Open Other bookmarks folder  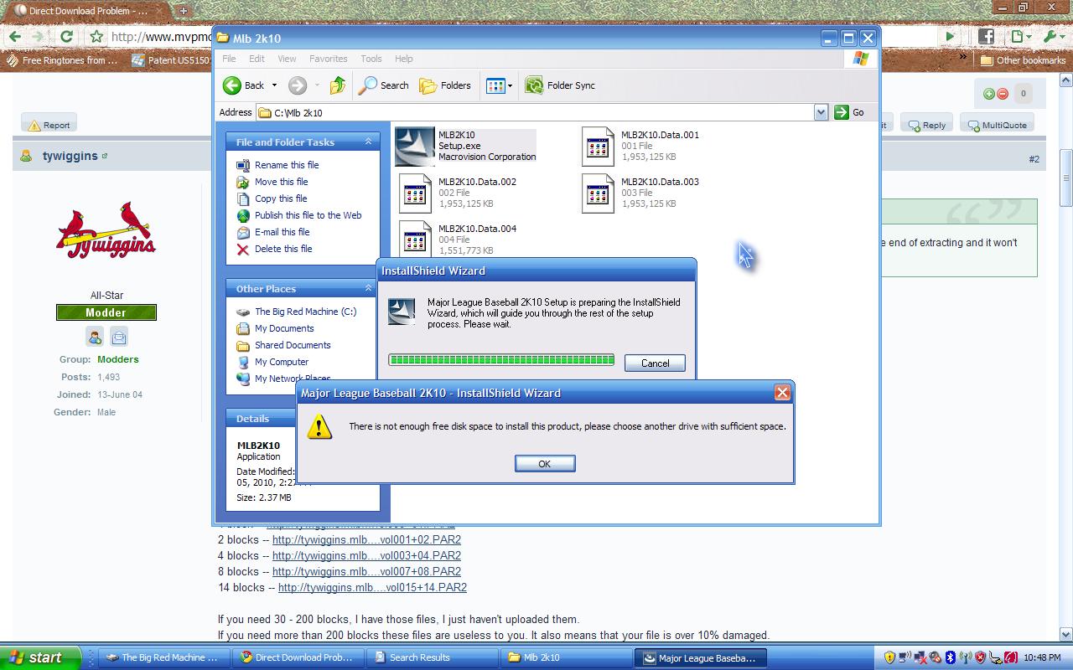point(1022,60)
